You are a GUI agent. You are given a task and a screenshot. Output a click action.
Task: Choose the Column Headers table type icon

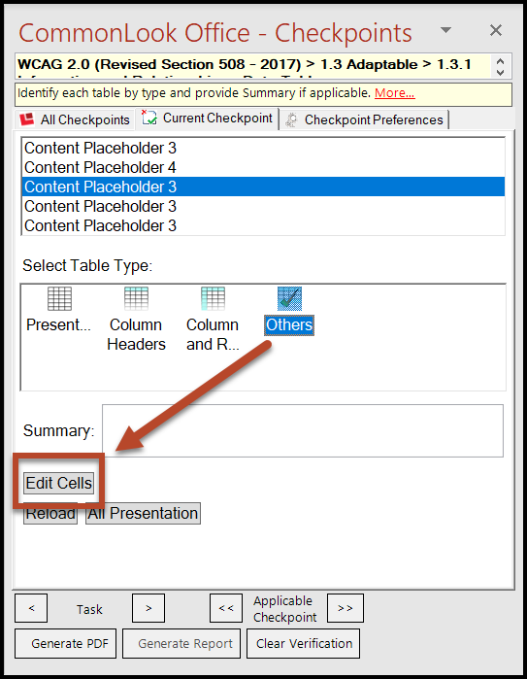pyautogui.click(x=136, y=299)
